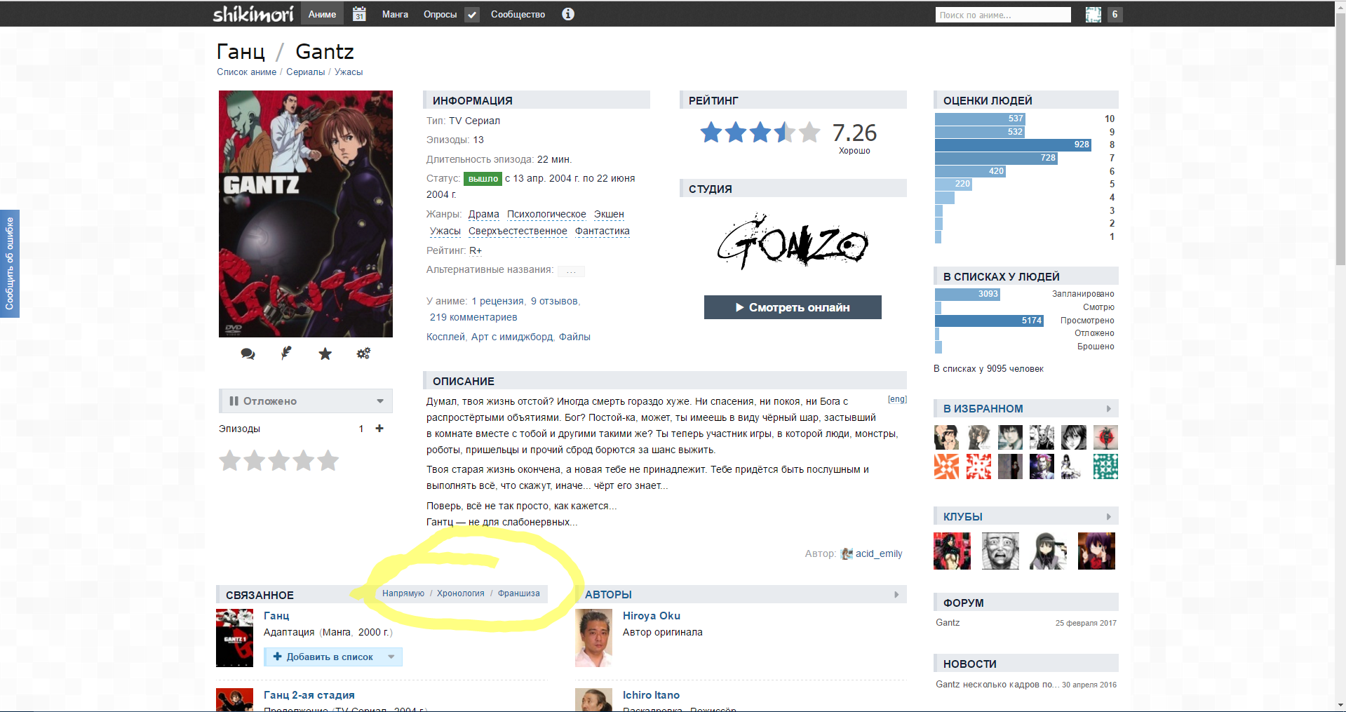Rate anime with first gray star
This screenshot has height=712, width=1346.
click(x=230, y=461)
